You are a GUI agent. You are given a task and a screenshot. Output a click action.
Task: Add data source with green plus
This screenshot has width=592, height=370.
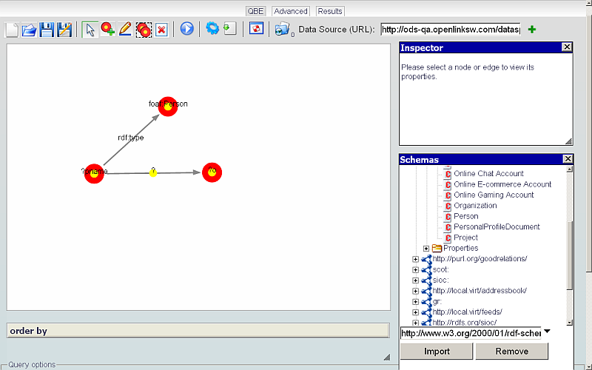(532, 30)
